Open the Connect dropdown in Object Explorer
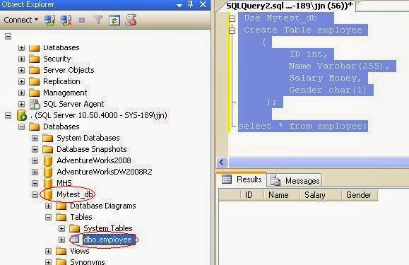 point(21,20)
